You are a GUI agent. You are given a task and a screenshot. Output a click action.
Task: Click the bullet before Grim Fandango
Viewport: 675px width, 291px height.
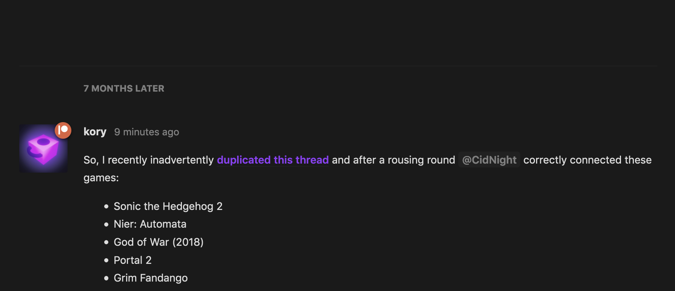coord(106,278)
